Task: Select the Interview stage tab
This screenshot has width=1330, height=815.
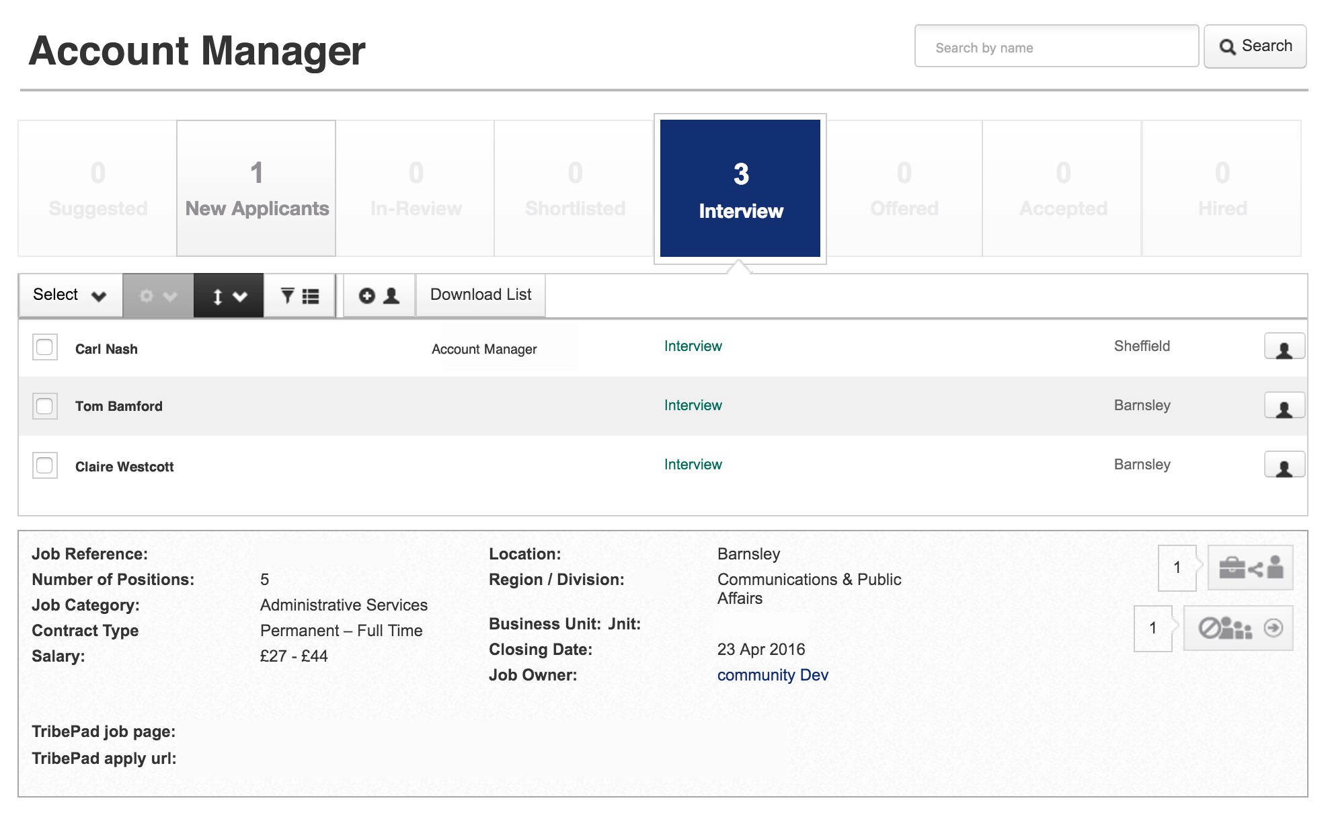Action: tap(740, 189)
